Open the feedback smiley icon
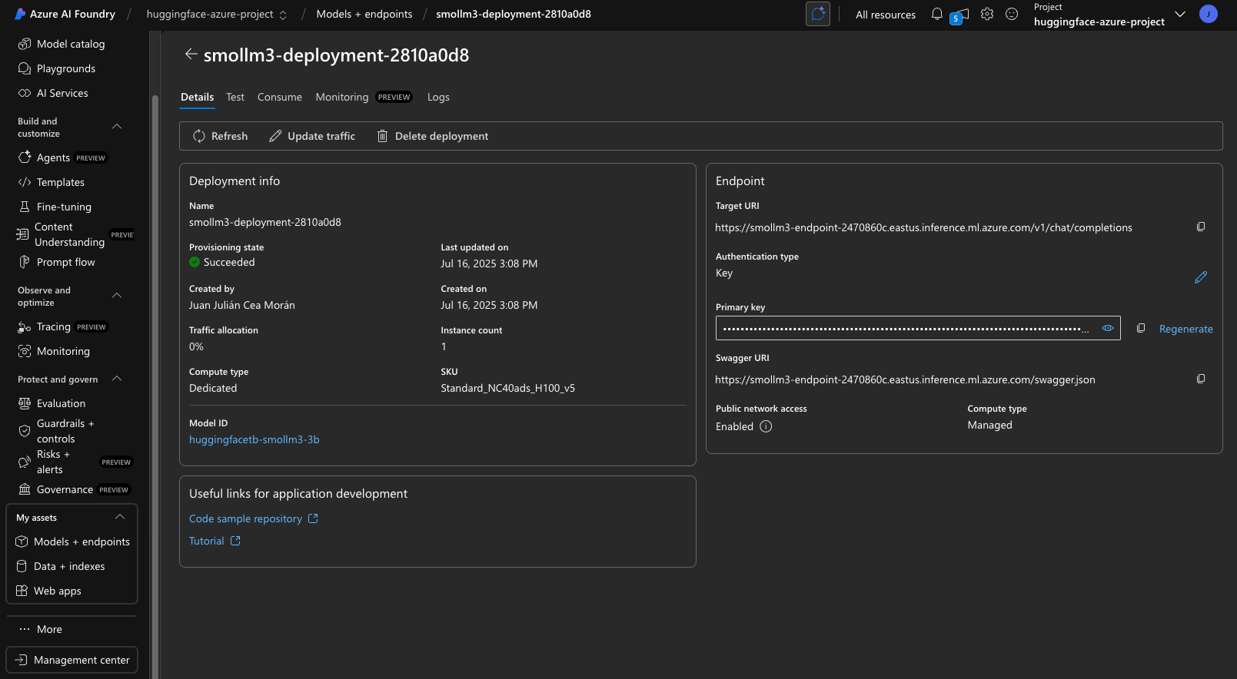 [x=1012, y=14]
